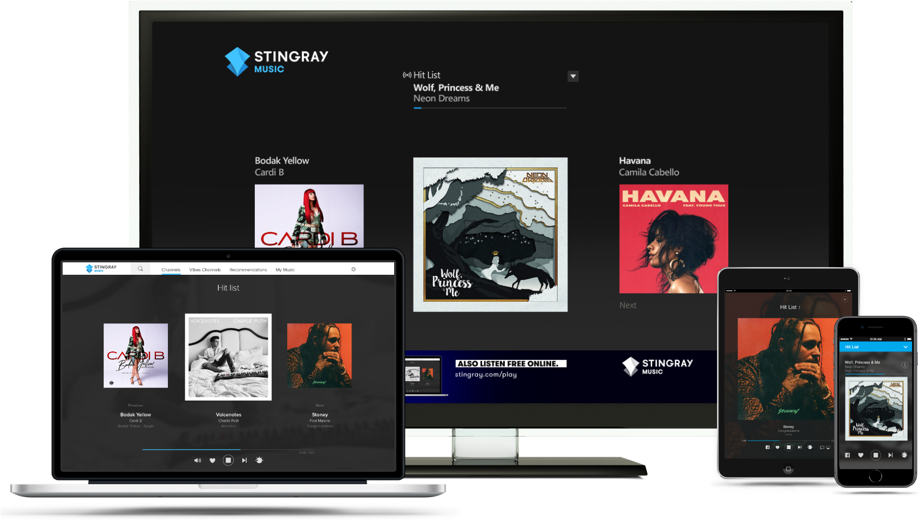Mute volume with laptop player speaker icon

[198, 460]
